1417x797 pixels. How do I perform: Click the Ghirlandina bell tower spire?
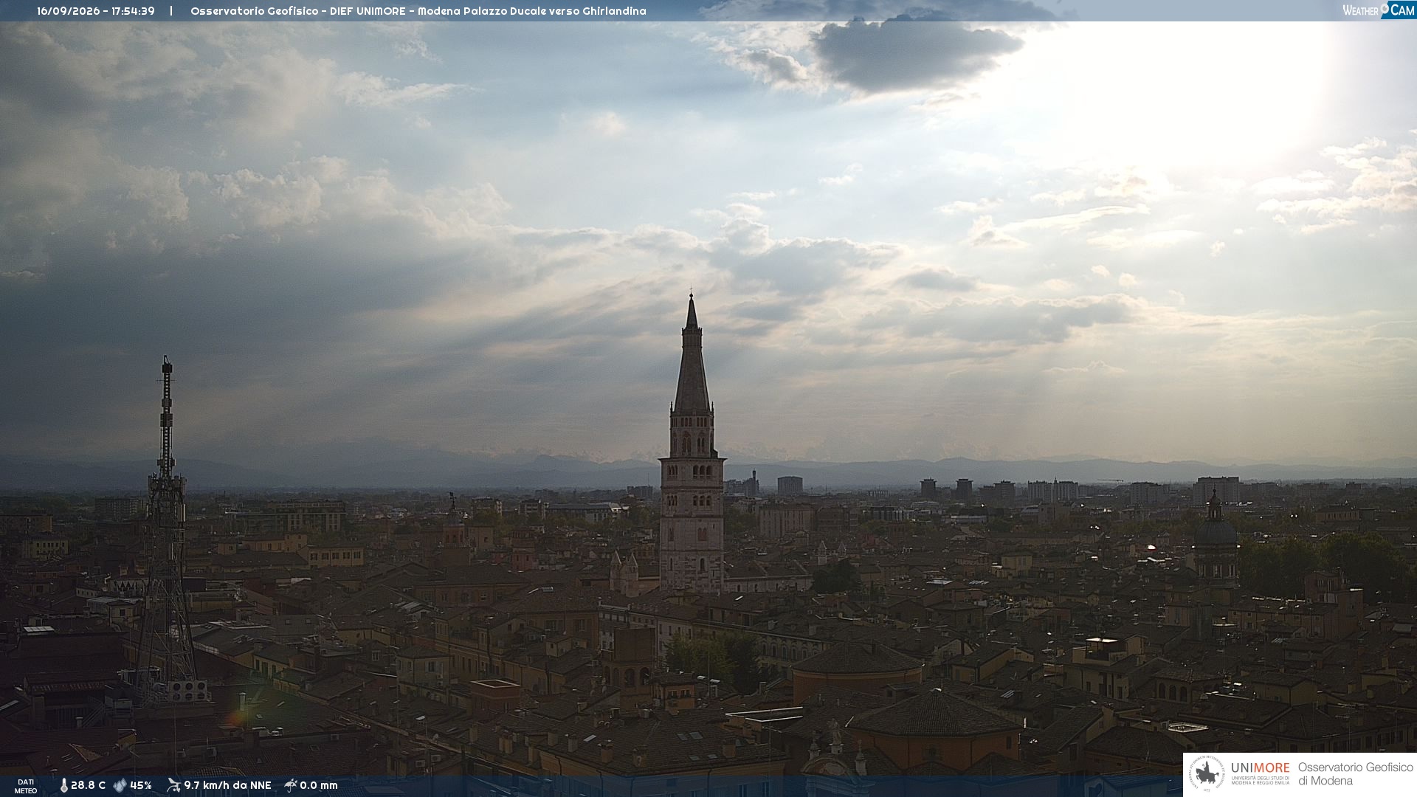point(692,354)
